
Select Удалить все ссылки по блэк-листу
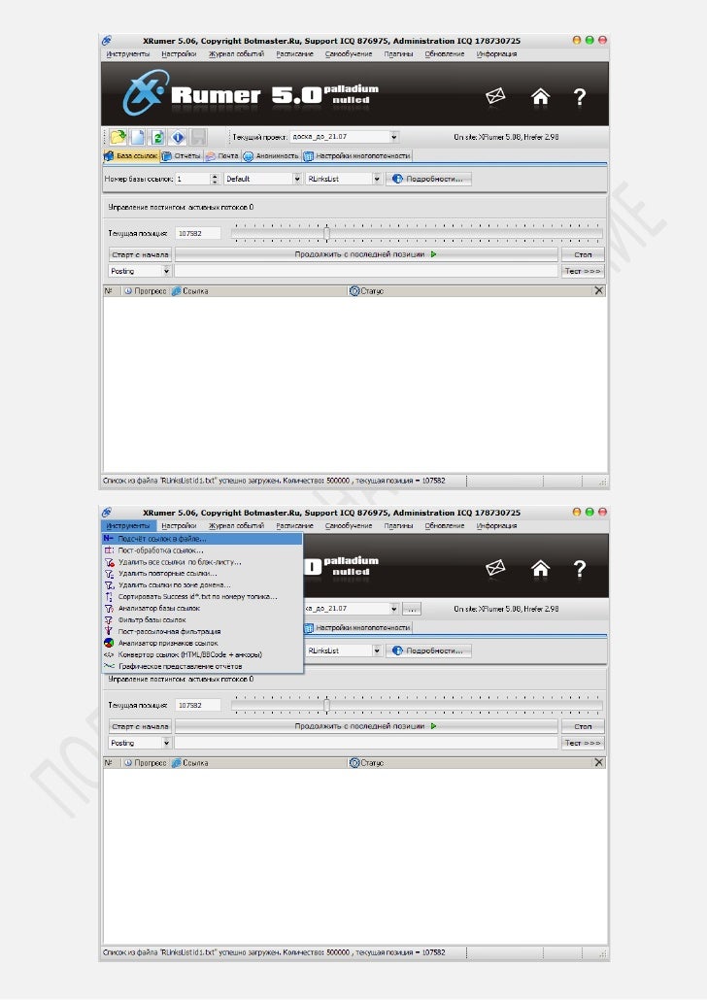[x=202, y=562]
